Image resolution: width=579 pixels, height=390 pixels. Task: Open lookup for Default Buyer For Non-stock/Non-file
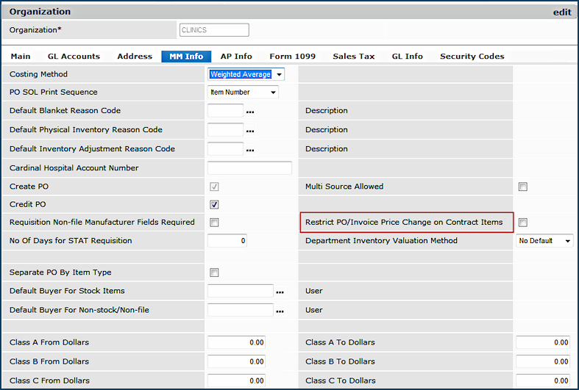coord(280,311)
